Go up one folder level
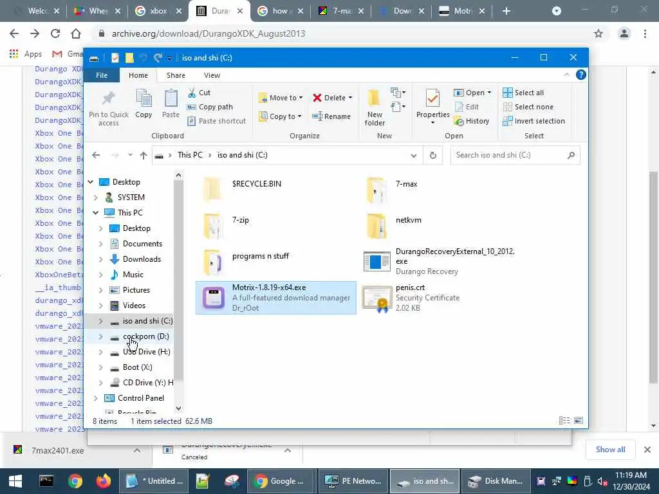The width and height of the screenshot is (659, 494). (x=144, y=156)
